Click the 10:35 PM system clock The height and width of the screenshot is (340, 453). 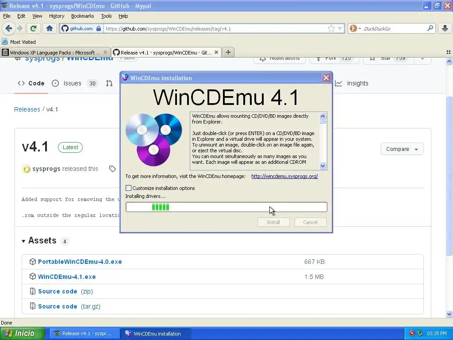437,334
